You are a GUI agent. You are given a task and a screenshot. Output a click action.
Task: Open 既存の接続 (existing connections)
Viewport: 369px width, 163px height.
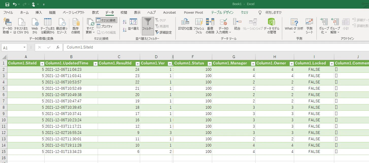click(76, 26)
